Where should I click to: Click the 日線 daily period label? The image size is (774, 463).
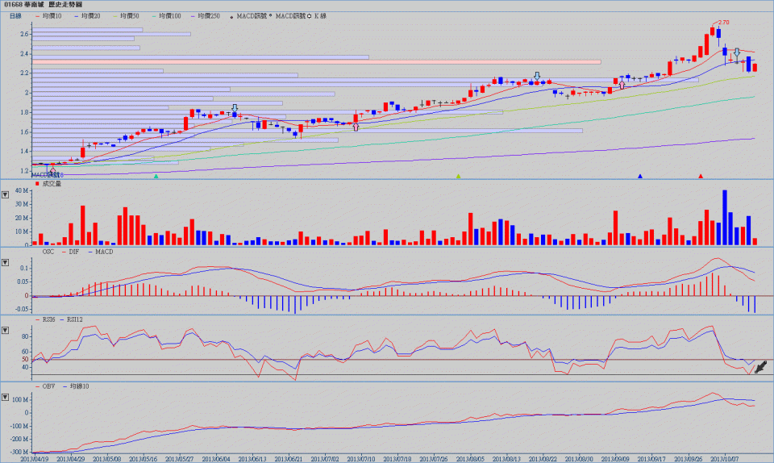tap(15, 15)
